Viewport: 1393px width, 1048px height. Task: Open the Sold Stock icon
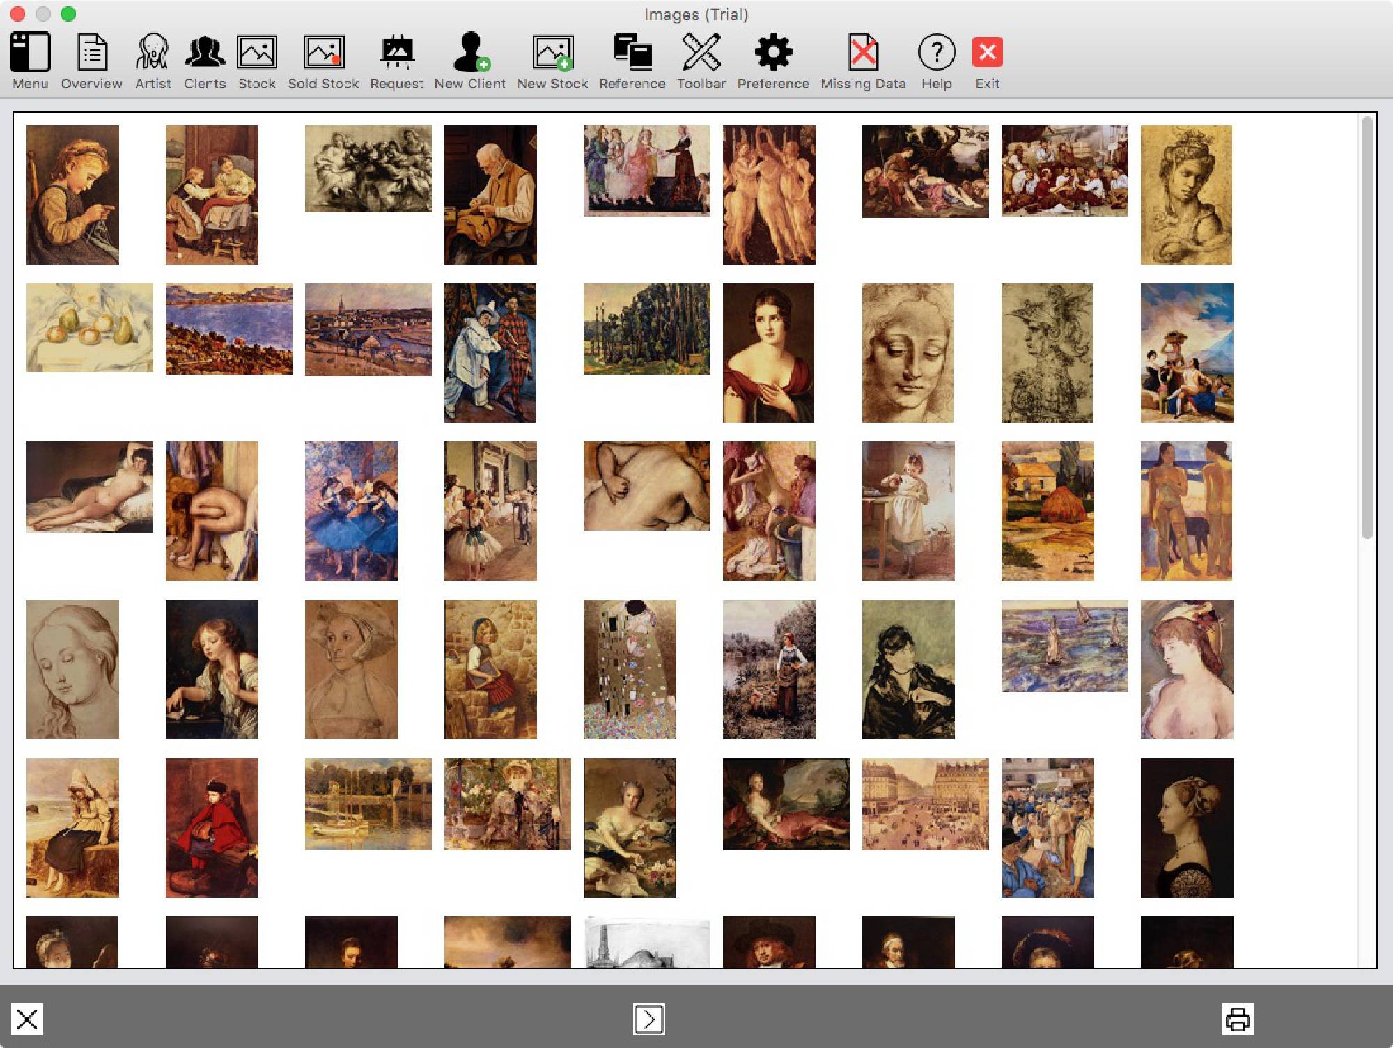pos(324,52)
